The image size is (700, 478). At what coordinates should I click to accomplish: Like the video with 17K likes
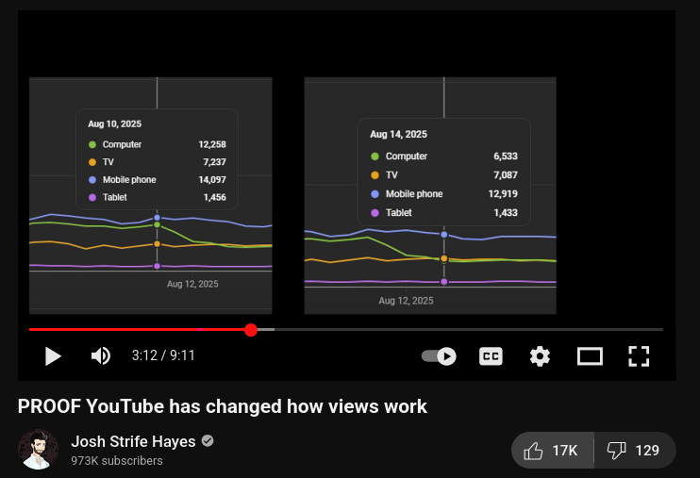pyautogui.click(x=552, y=451)
